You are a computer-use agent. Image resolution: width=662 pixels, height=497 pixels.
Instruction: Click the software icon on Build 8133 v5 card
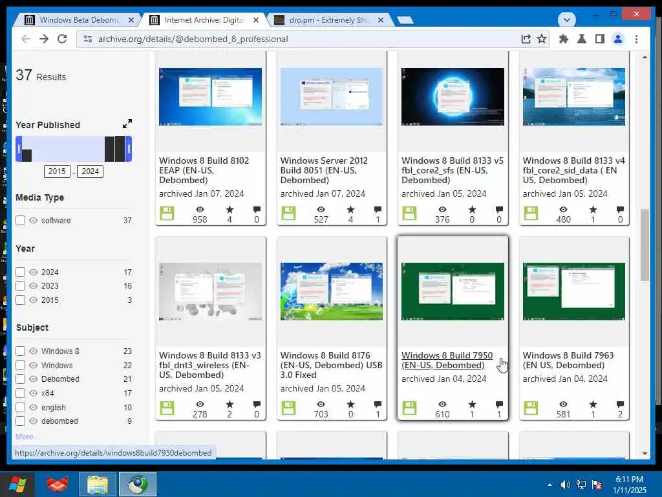[x=409, y=214]
